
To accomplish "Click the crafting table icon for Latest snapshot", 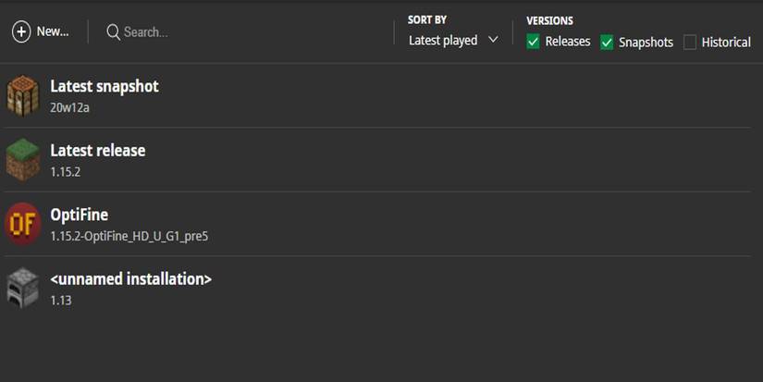I will (23, 95).
